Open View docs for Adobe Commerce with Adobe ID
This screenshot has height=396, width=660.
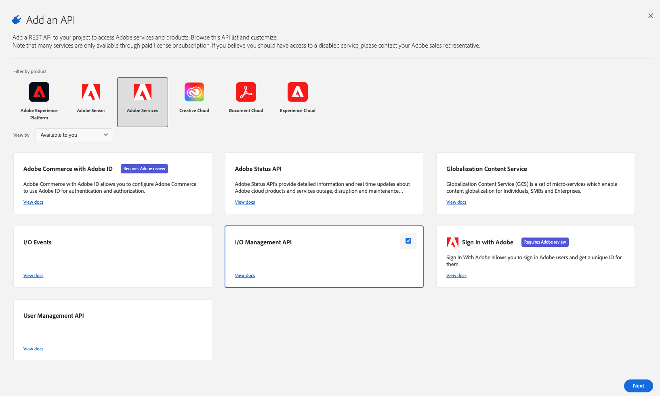[x=34, y=202]
